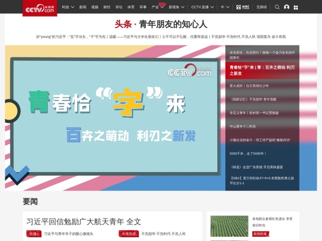Click the 联播+ red tag icon
This screenshot has height=241, width=322.
[34, 234]
